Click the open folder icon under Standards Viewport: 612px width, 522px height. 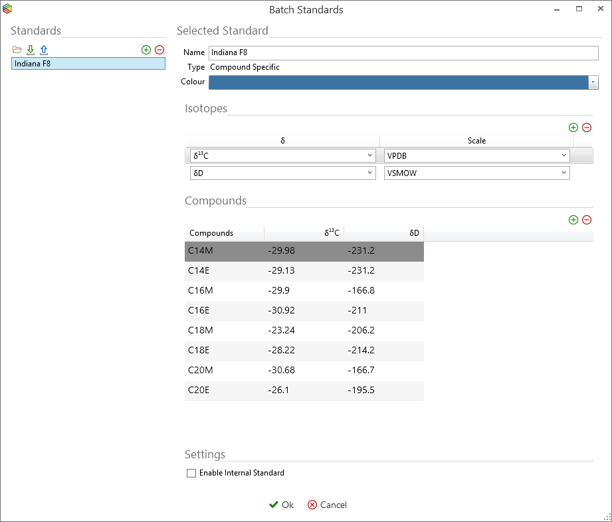point(17,50)
